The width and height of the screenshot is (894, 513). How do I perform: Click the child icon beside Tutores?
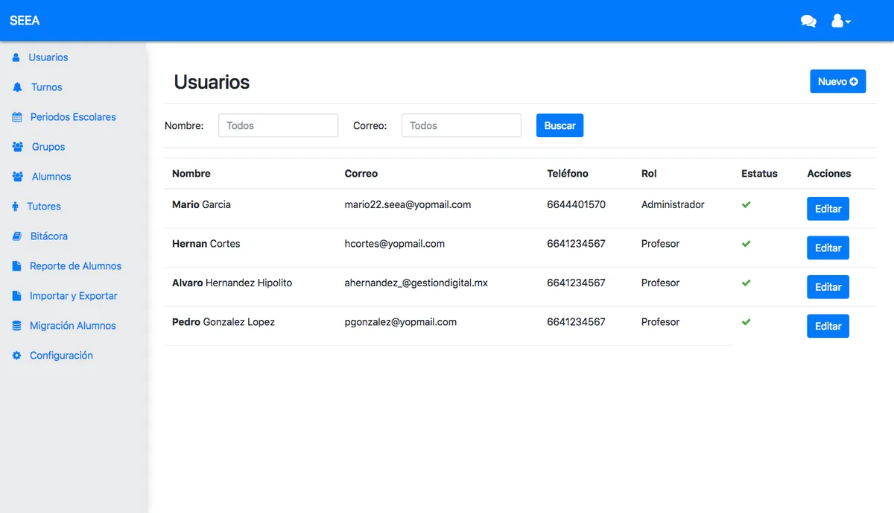[x=16, y=207]
